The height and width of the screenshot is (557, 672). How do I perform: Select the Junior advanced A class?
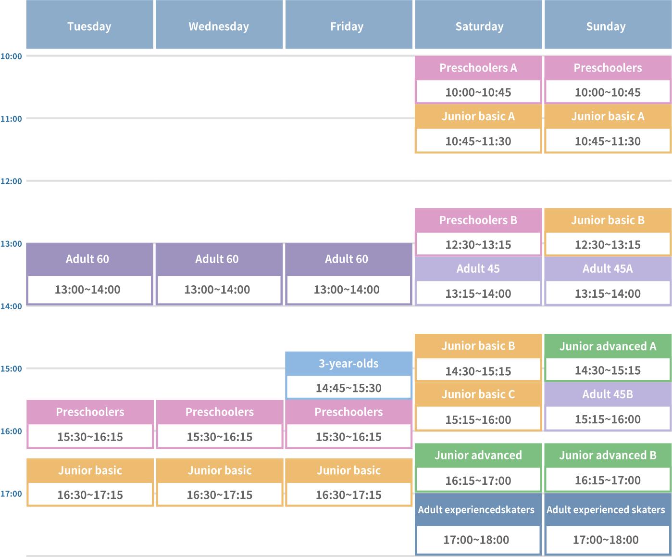pos(608,358)
